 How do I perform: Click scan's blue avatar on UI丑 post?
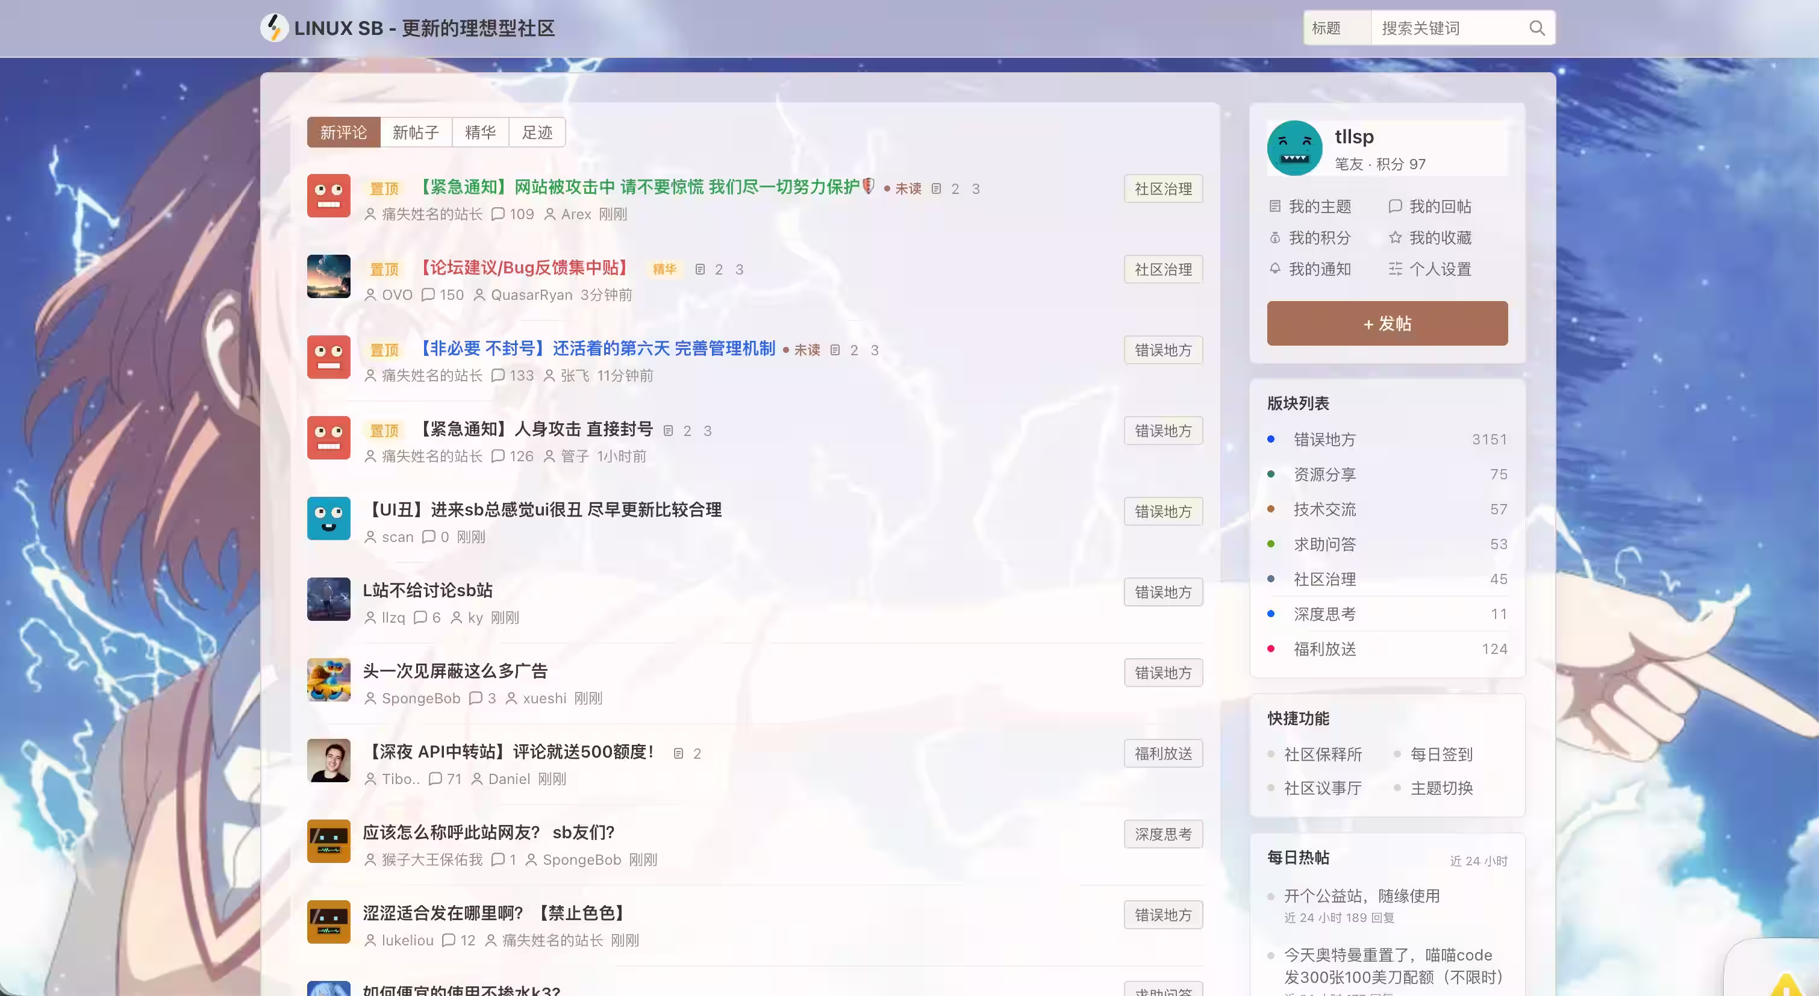pos(328,518)
